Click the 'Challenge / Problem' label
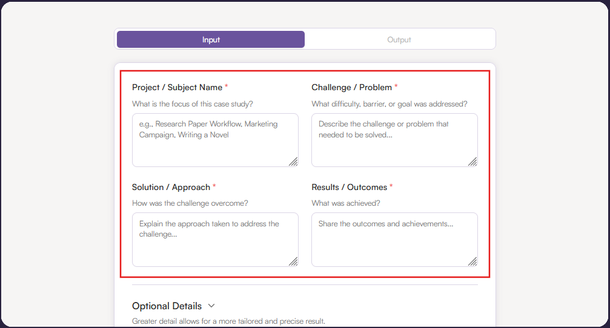Image resolution: width=610 pixels, height=328 pixels. click(x=352, y=87)
